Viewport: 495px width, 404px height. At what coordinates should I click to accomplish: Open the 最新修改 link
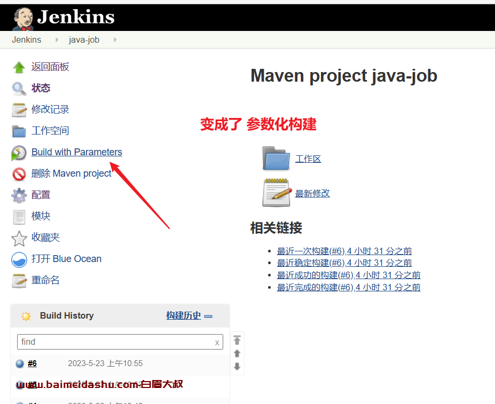tap(312, 193)
